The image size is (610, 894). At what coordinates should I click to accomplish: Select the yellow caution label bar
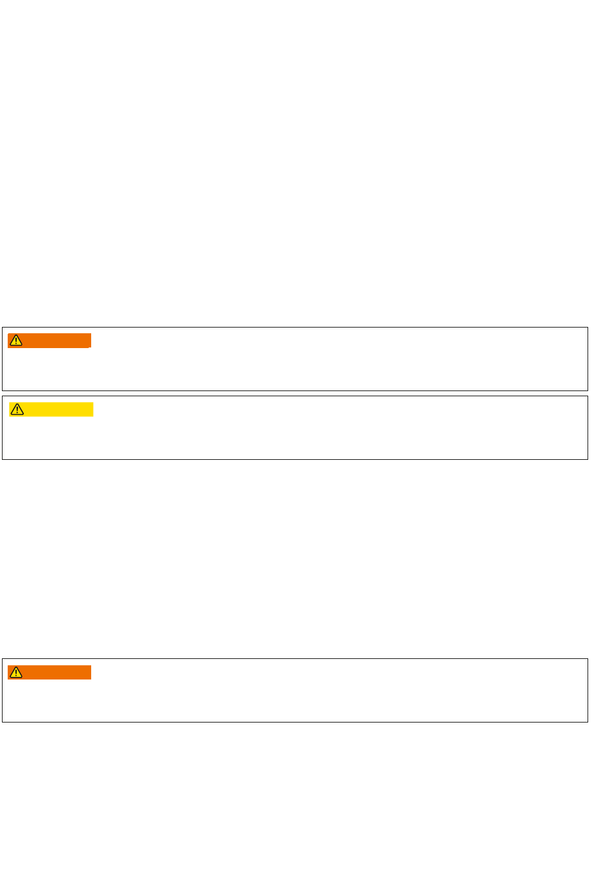[x=51, y=409]
